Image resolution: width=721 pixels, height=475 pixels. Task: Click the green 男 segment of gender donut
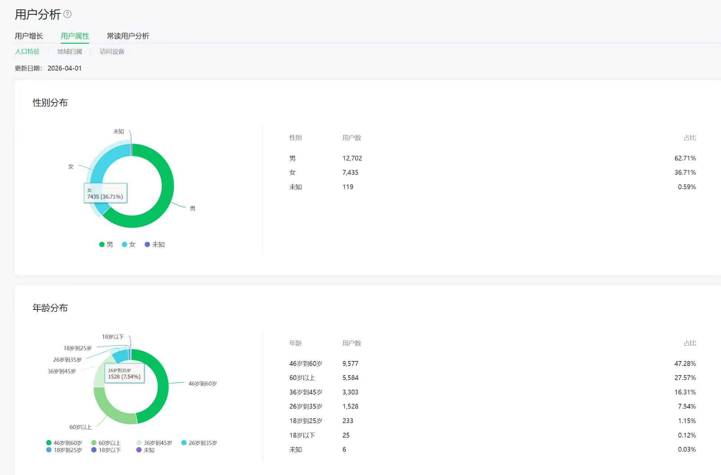tap(167, 186)
